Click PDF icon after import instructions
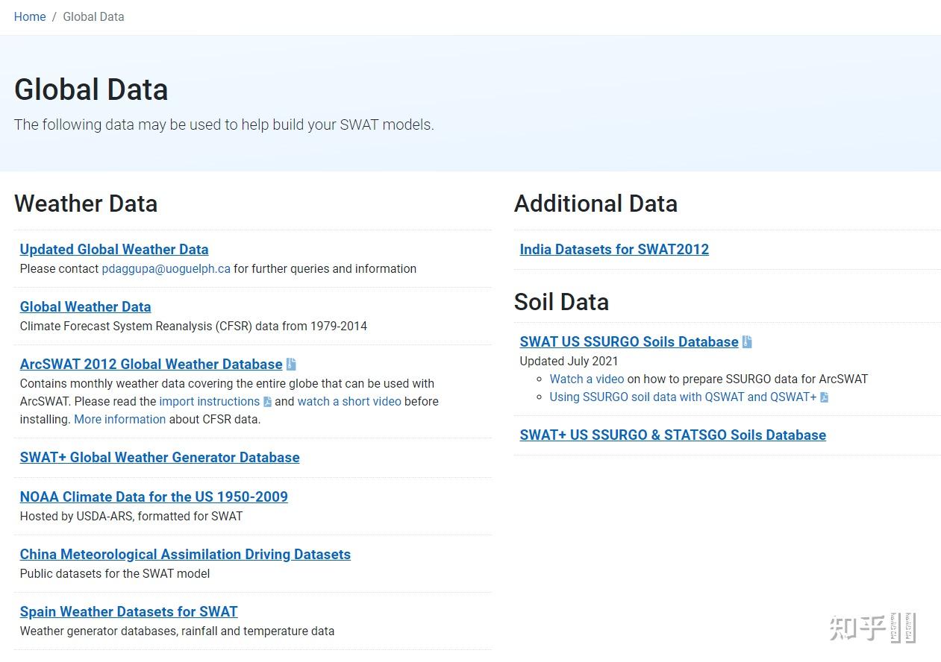941x662 pixels. (x=267, y=402)
